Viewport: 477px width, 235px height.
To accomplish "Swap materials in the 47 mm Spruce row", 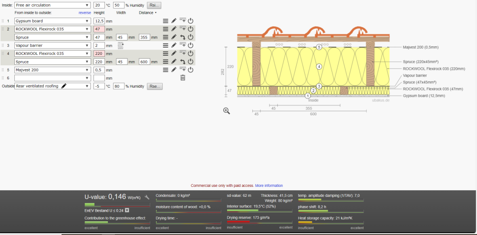I will [x=183, y=37].
